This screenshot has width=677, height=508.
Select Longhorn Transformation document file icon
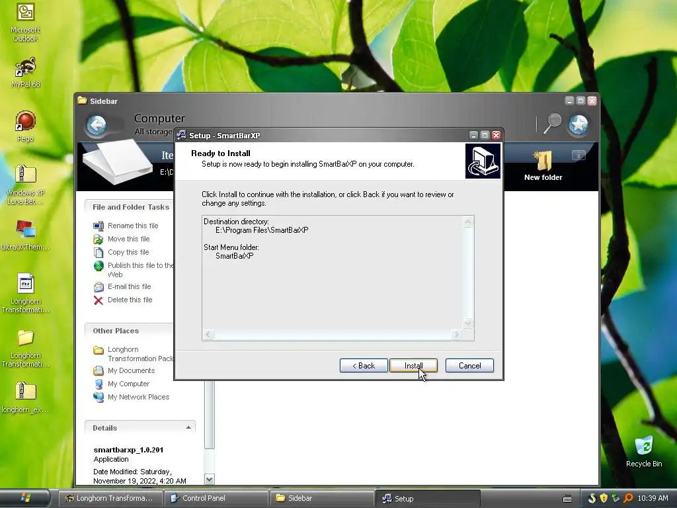coord(25,293)
